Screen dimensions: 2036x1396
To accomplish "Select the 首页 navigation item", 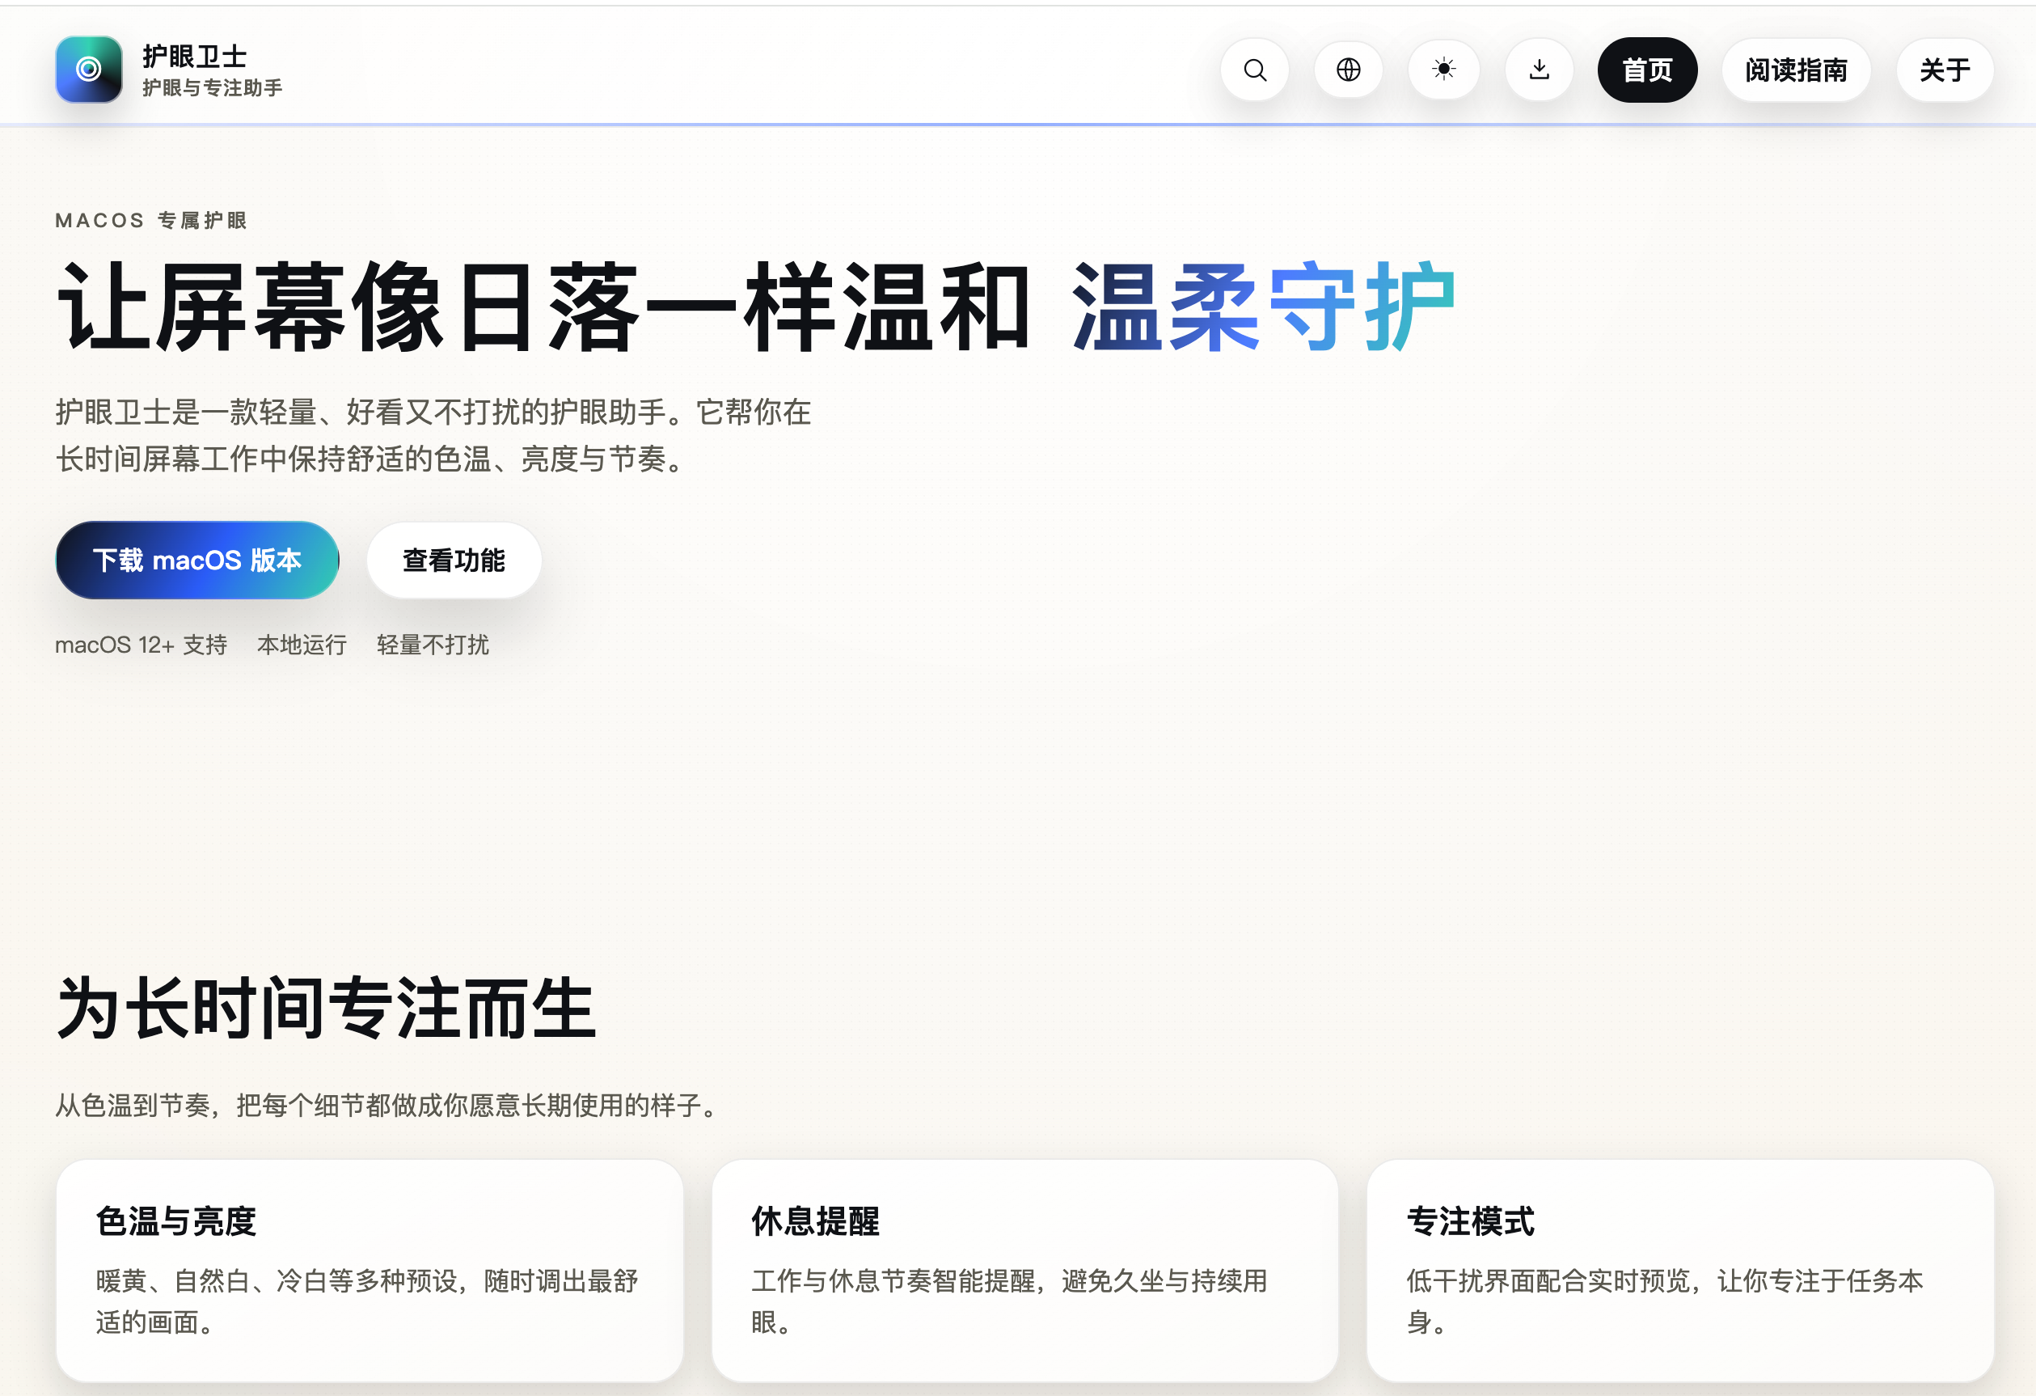I will [1648, 70].
